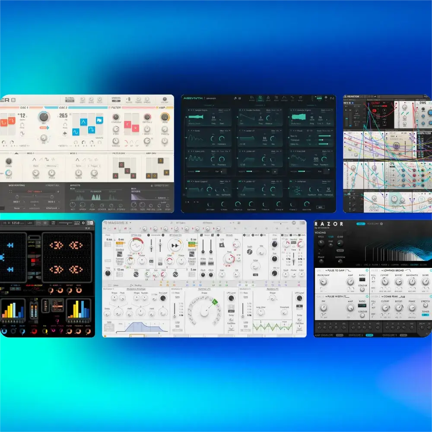Select the blue triangle wave tile in OSC 2
Viewport: 432px width, 432px height.
point(83,122)
